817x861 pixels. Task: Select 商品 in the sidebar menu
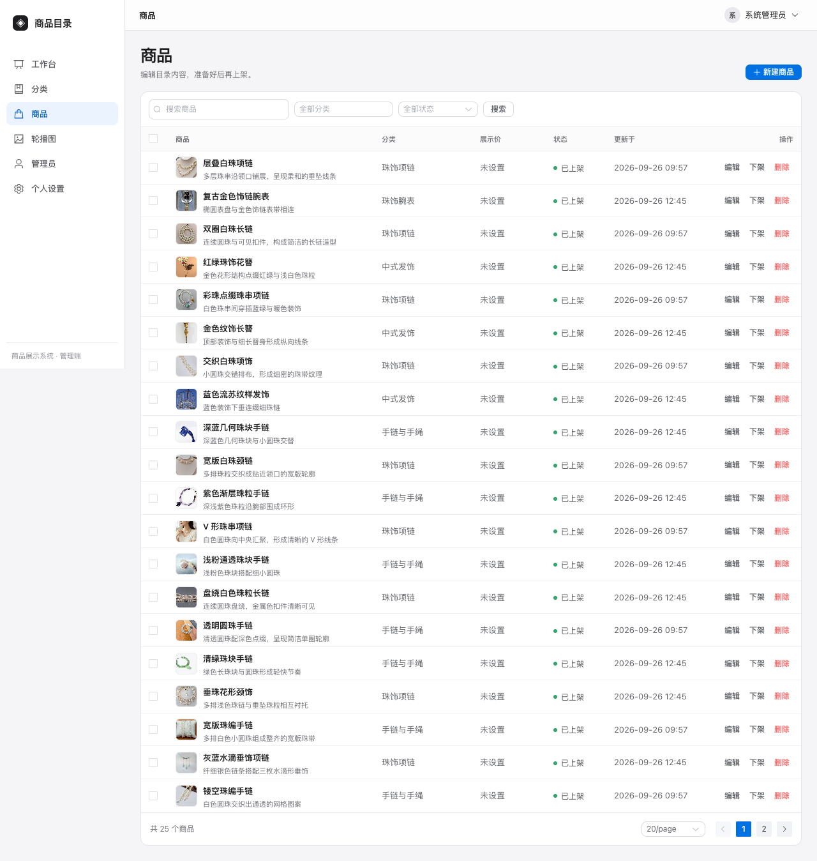[62, 114]
